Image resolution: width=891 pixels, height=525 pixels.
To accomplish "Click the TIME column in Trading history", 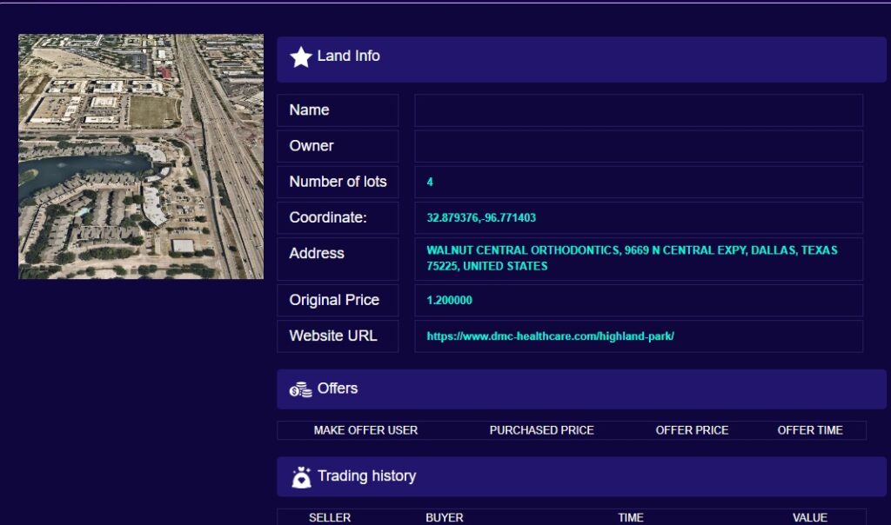I will (x=630, y=517).
